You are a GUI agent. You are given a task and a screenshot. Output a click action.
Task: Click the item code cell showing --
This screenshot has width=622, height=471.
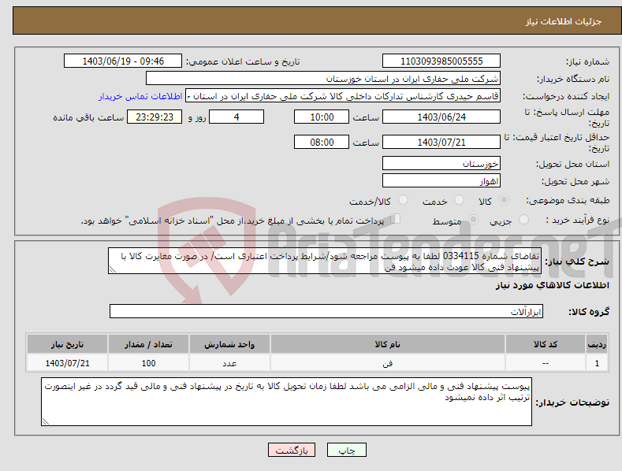pyautogui.click(x=546, y=363)
